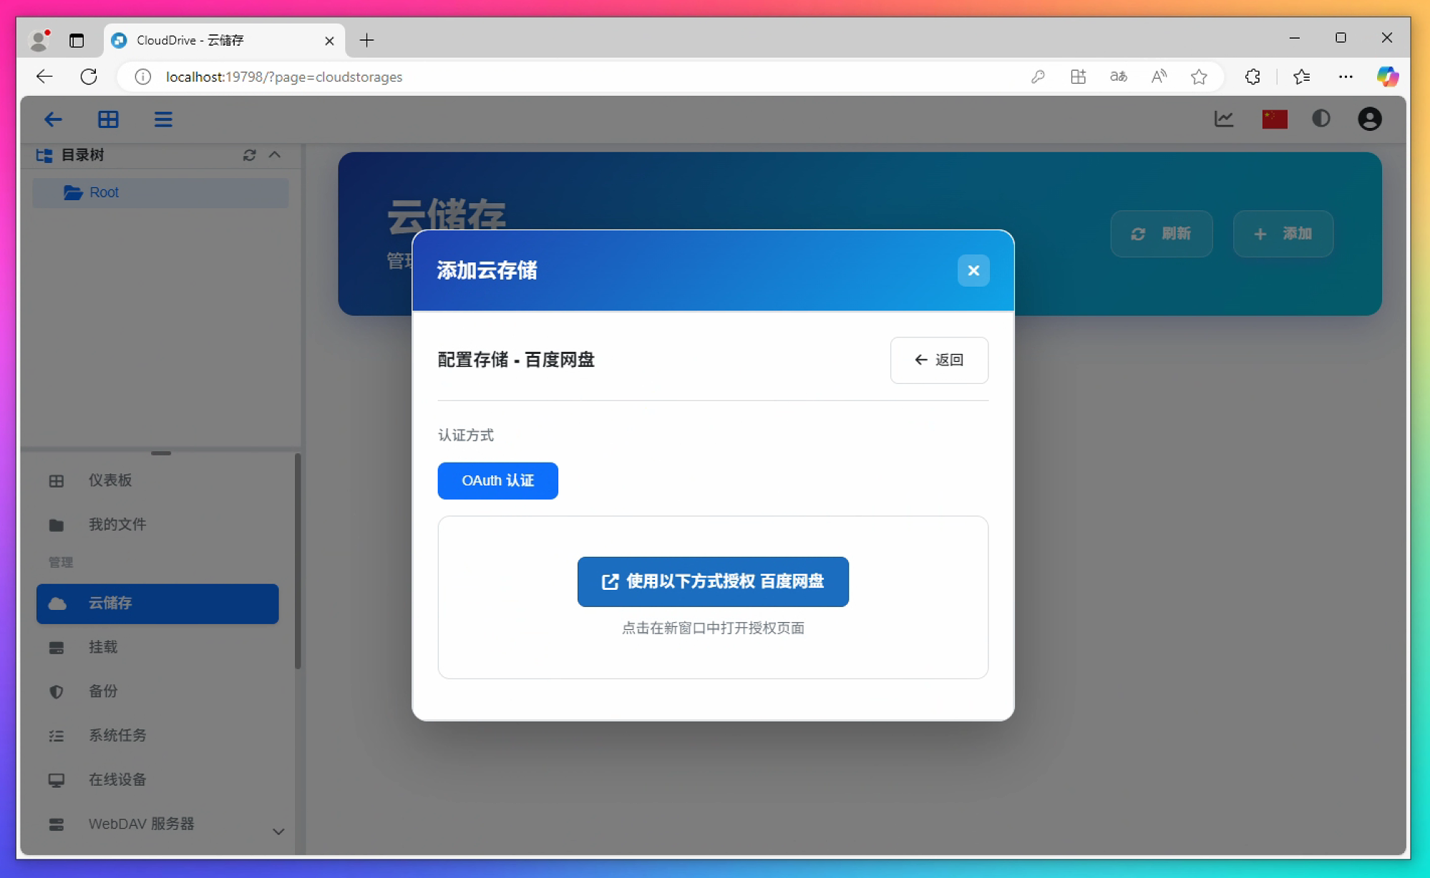1430x878 pixels.
Task: Click the 返回 back button in dialog
Action: (939, 360)
